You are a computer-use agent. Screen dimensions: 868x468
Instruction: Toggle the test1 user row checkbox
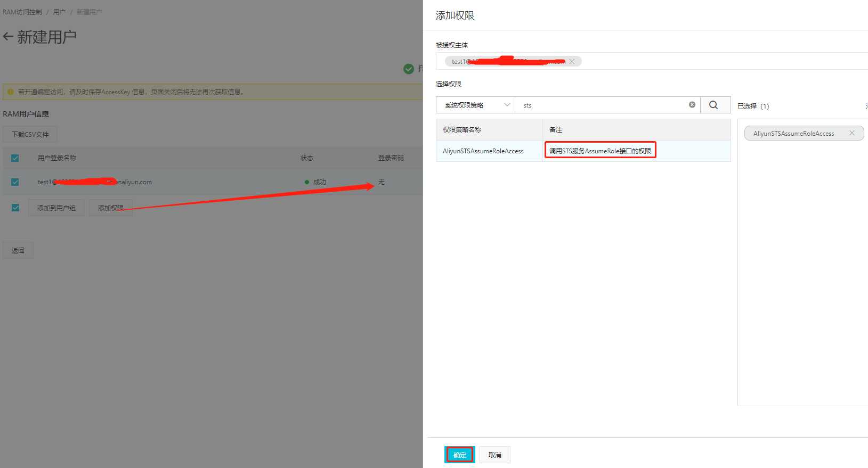[x=15, y=182]
